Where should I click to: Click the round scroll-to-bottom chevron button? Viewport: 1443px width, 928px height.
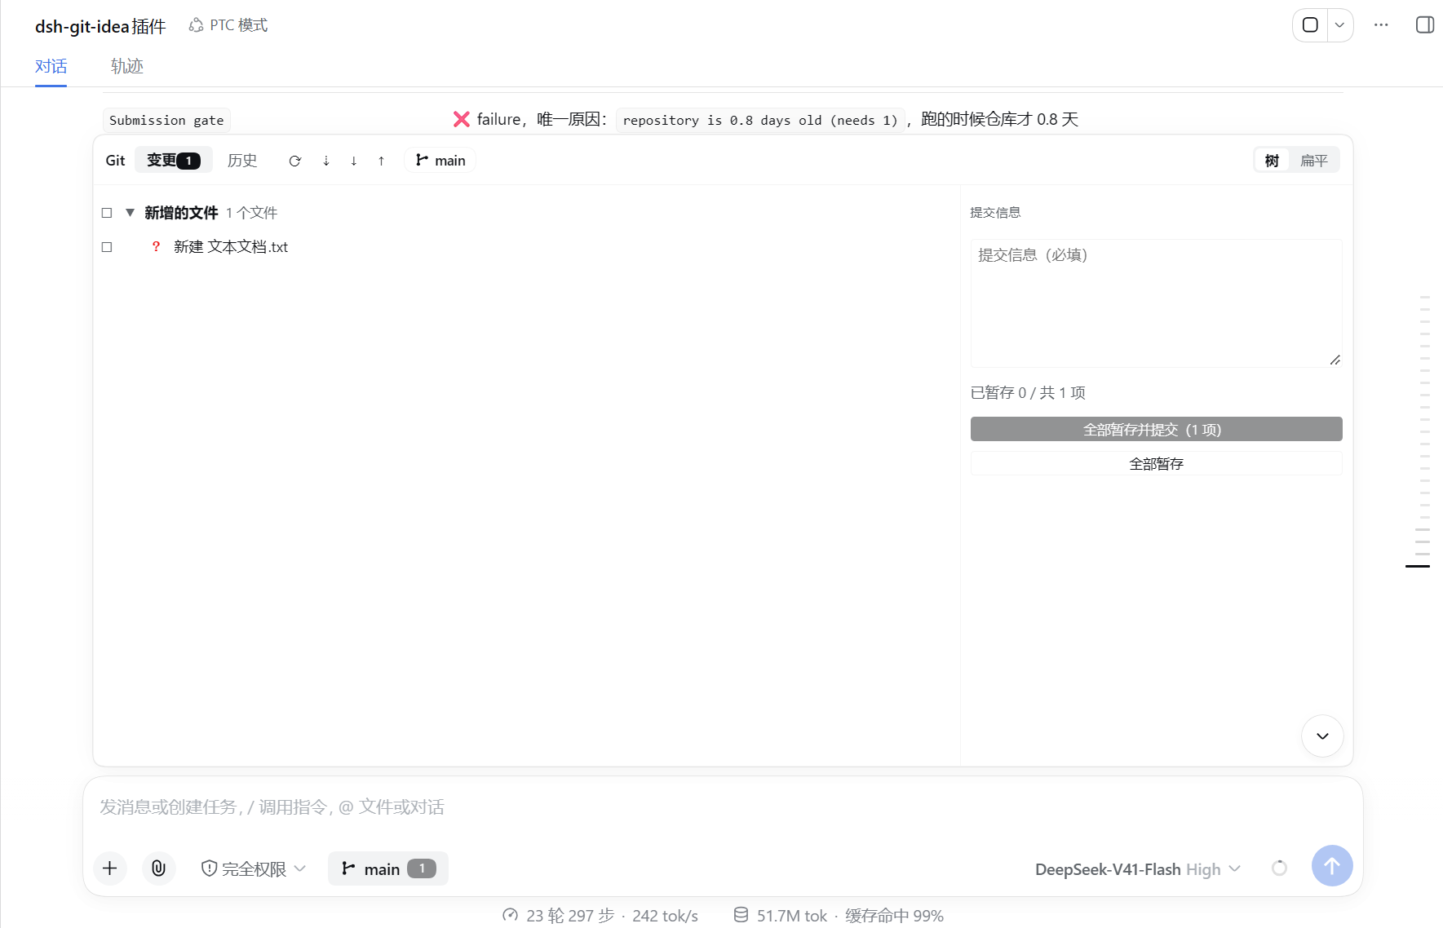(1322, 736)
